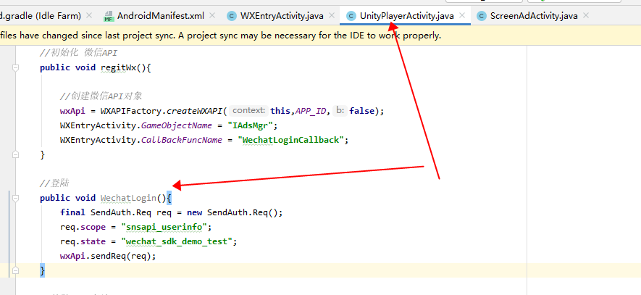Click the wxApi.sendReq(req) line
The height and width of the screenshot is (295, 641).
[x=109, y=256]
